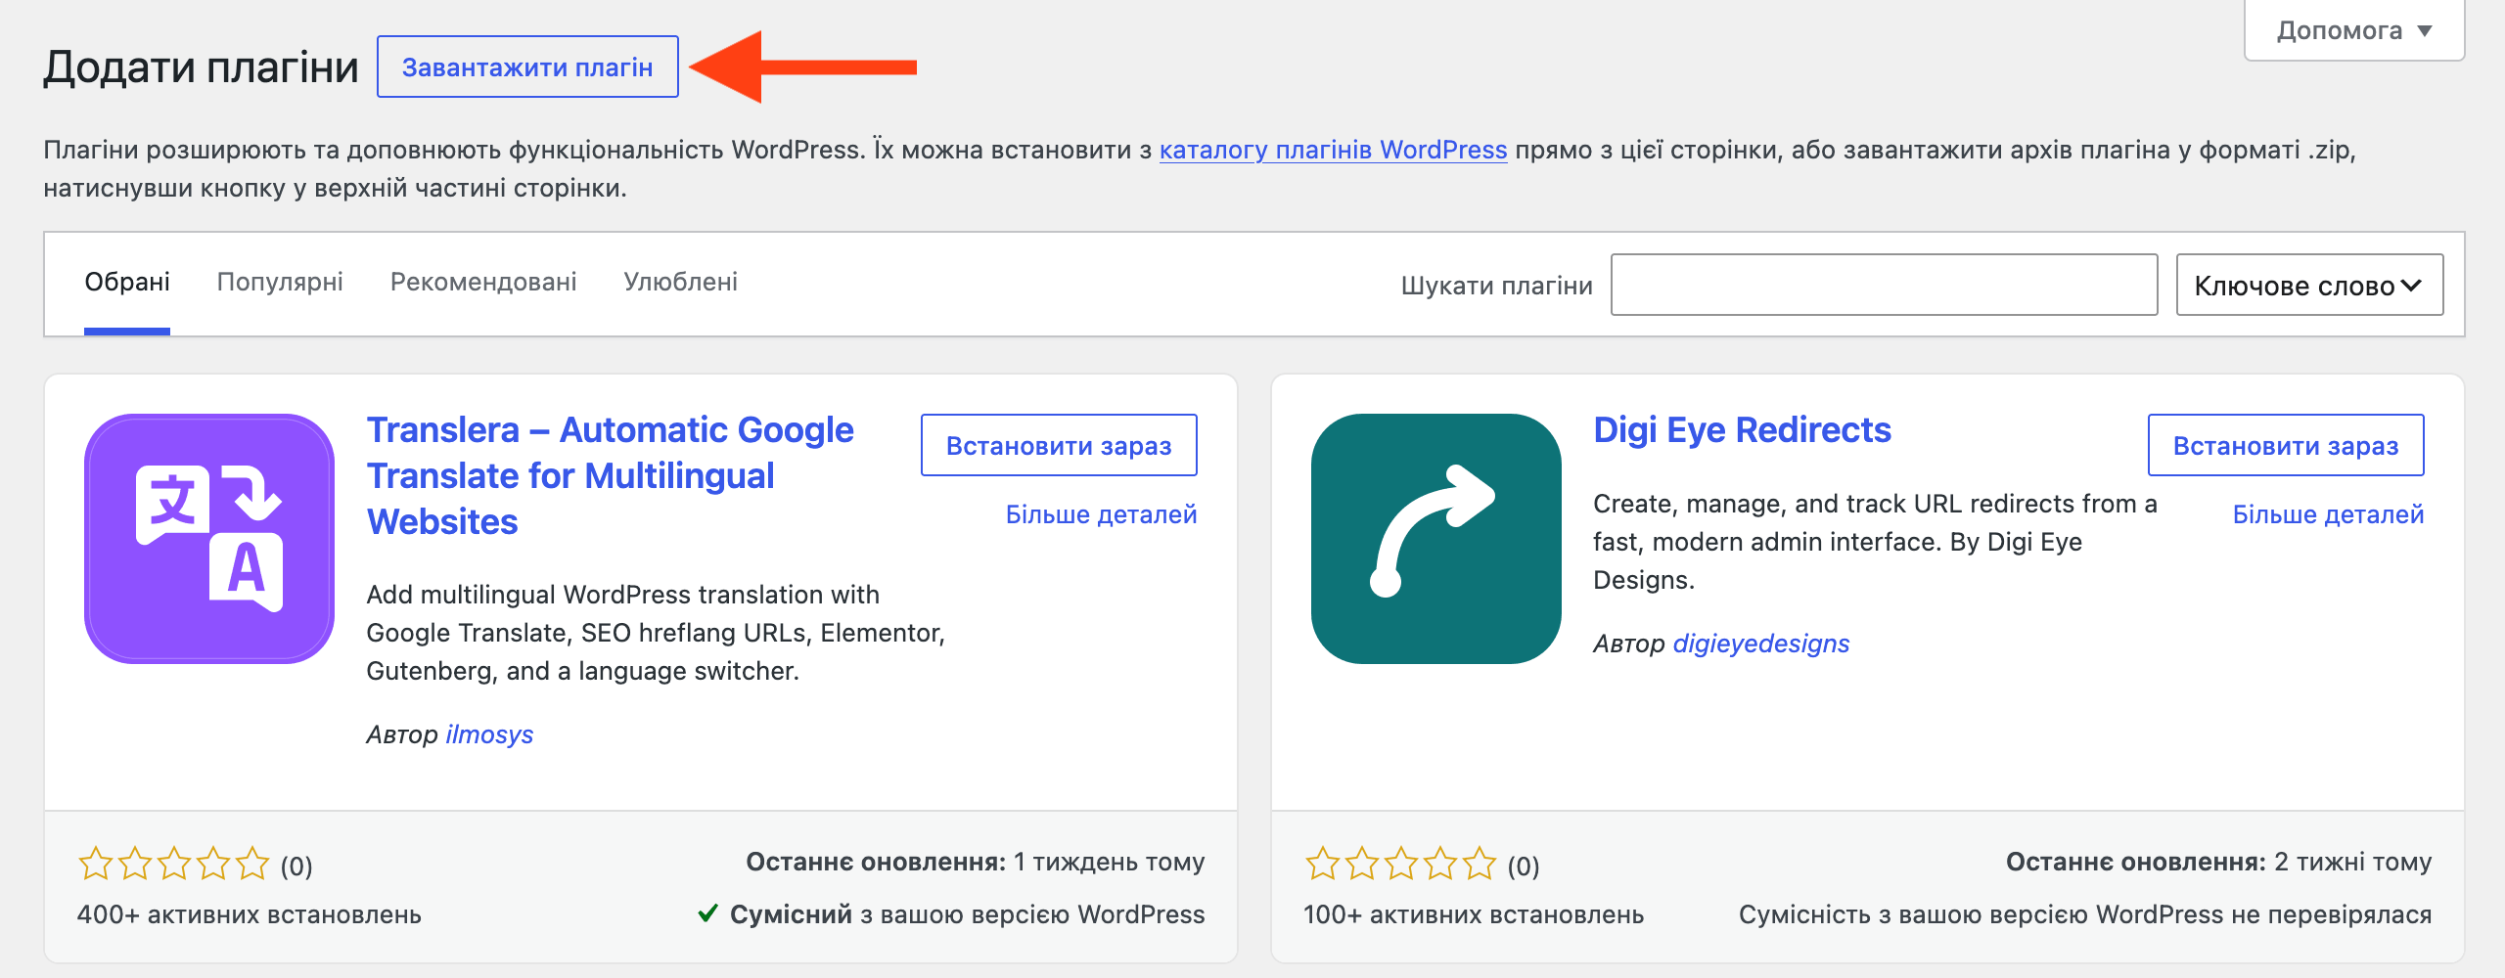Click the green compatibility checkmark for Translera
2505x978 pixels.
708,914
